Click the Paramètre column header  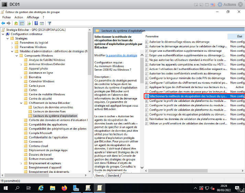tap(152, 36)
